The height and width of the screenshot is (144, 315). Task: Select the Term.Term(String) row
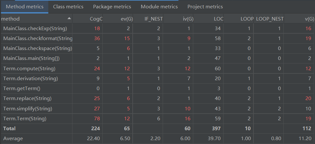(x=157, y=119)
